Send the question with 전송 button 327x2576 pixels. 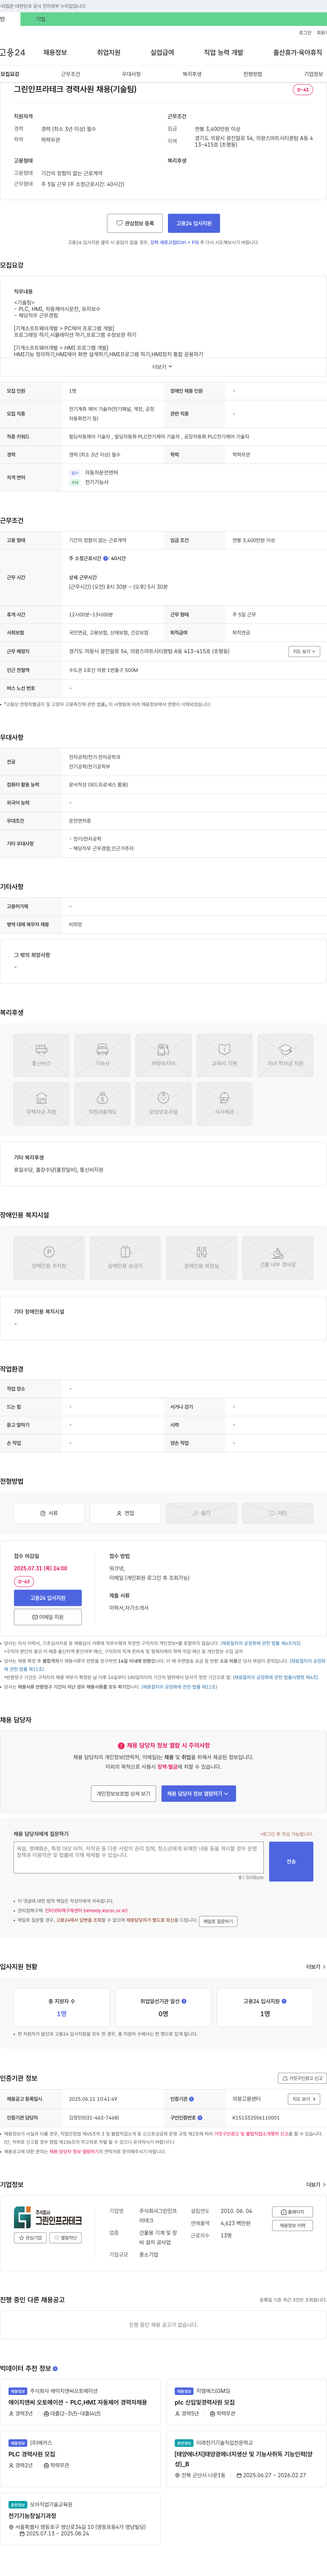click(291, 1861)
